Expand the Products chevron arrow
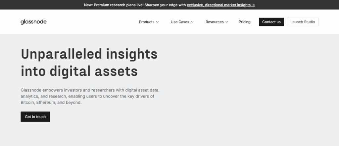Screen dimensions: 339x146 point(157,22)
